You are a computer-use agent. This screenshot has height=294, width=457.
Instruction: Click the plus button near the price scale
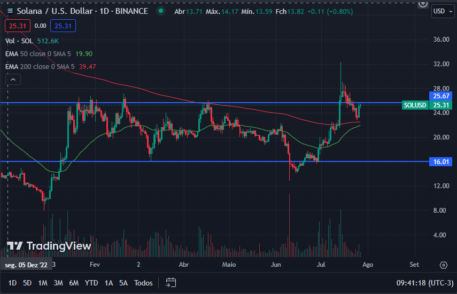coord(423,4)
